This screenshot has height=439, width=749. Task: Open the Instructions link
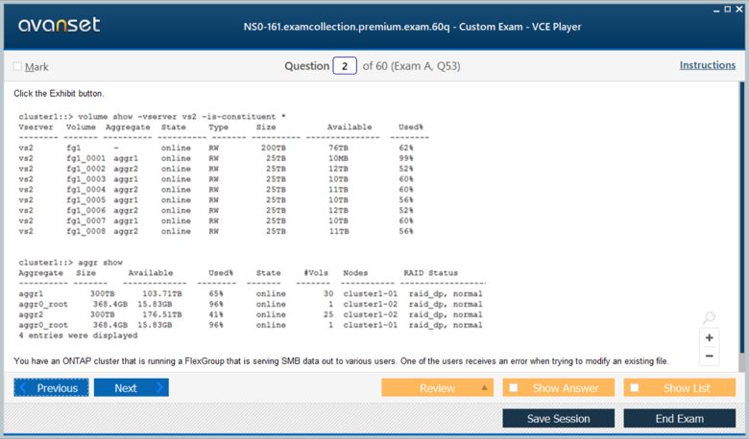point(708,65)
